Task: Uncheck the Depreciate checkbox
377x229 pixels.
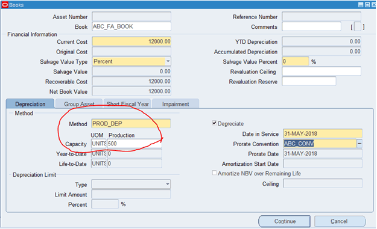Action: click(x=214, y=123)
